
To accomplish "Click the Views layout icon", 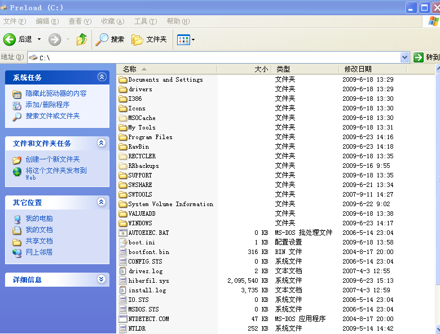I will click(183, 39).
